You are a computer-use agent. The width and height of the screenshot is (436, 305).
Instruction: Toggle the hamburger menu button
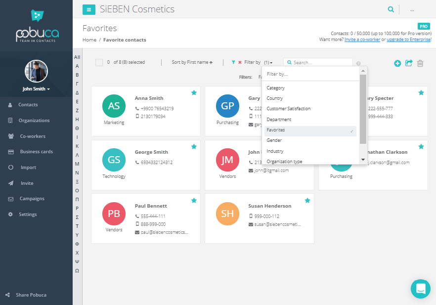(x=88, y=10)
